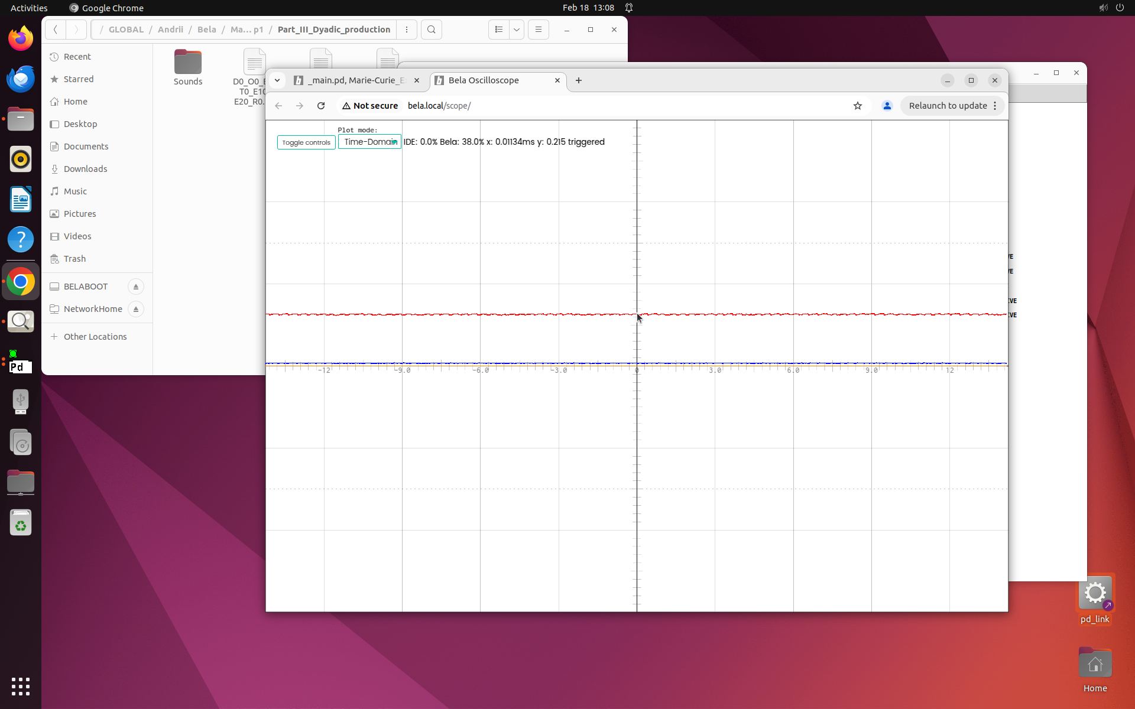
Task: Click the Files search magnifier icon
Action: pyautogui.click(x=432, y=30)
